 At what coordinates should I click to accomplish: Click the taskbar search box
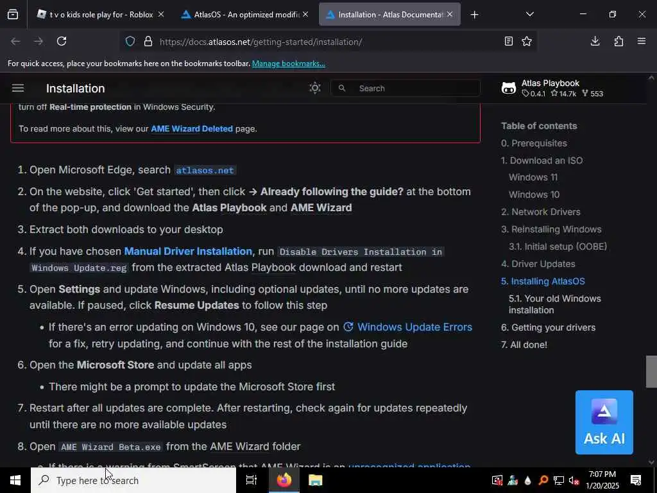[x=133, y=480]
